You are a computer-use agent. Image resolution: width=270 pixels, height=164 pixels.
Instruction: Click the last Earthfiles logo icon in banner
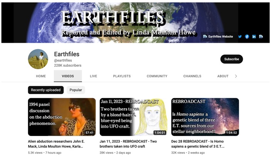[x=261, y=37]
